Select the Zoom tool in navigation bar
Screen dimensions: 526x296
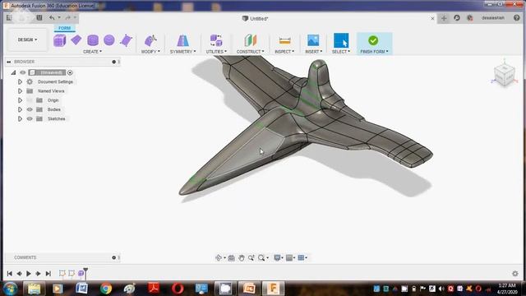point(251,257)
